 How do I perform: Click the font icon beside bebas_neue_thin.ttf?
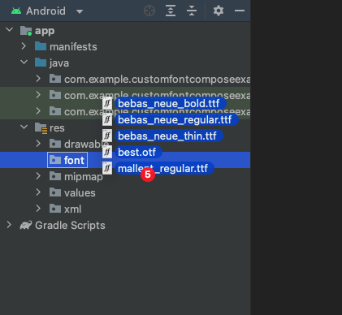(107, 136)
